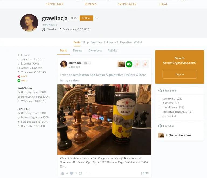Click the Sign in button
This screenshot has width=207, height=178.
[x=180, y=74]
